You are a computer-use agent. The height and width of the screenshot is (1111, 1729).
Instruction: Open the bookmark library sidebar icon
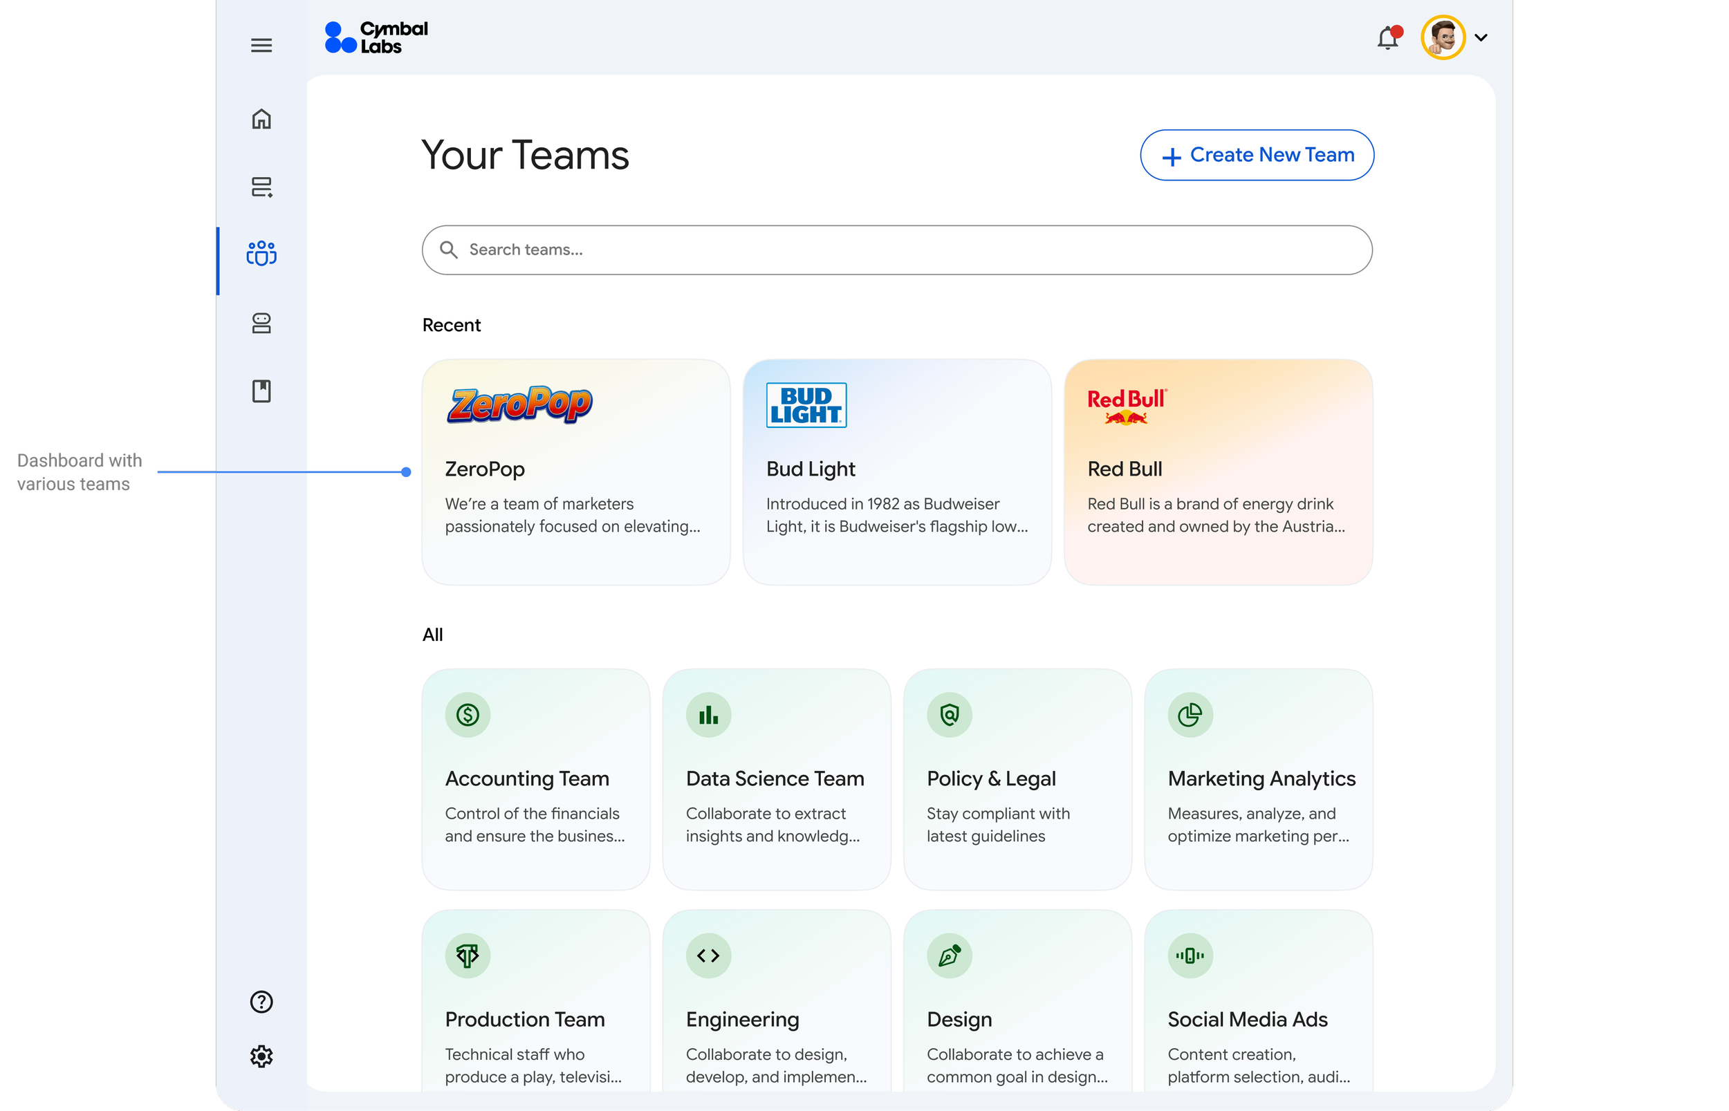click(261, 391)
